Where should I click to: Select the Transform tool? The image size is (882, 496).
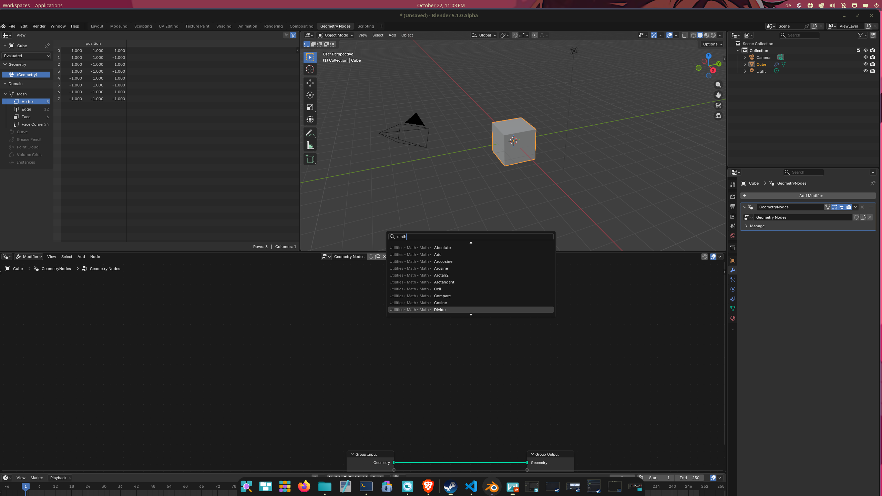tap(310, 119)
